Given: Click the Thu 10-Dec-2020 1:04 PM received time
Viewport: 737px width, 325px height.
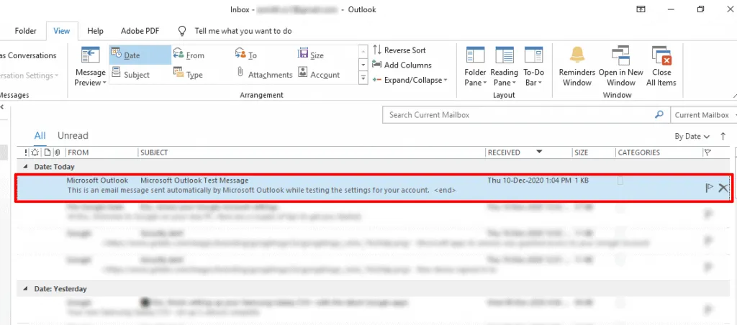Looking at the screenshot, I should pos(529,180).
